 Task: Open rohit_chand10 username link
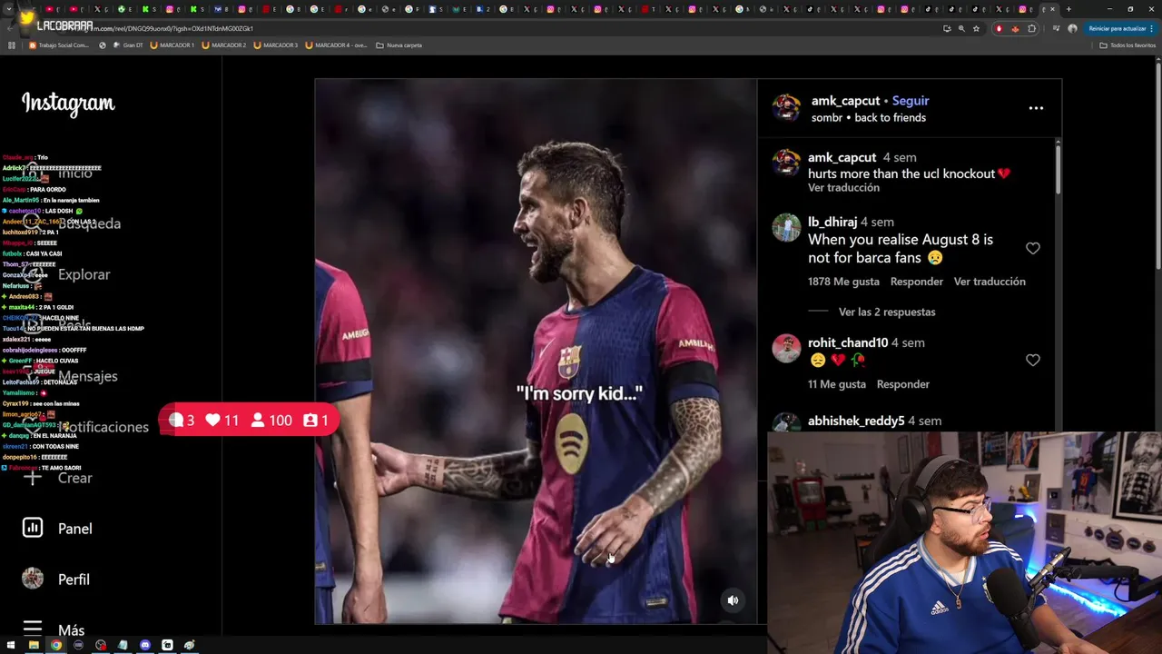[848, 342]
